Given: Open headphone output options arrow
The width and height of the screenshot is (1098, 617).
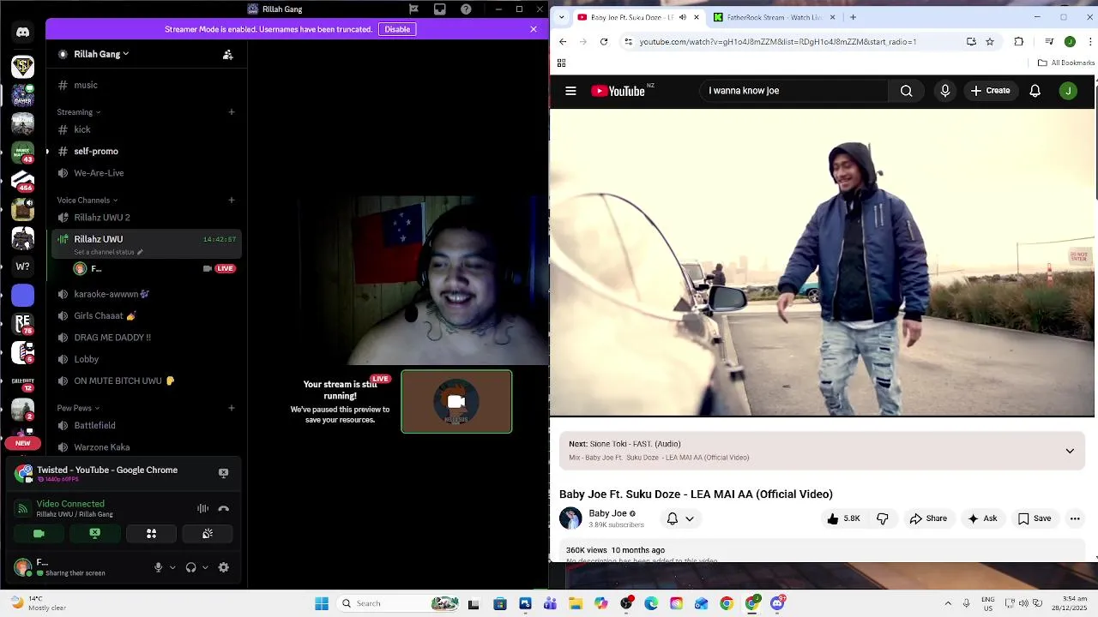Looking at the screenshot, I should 205,567.
